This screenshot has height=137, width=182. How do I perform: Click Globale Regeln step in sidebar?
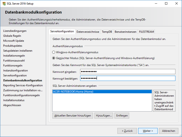coord(12,36)
